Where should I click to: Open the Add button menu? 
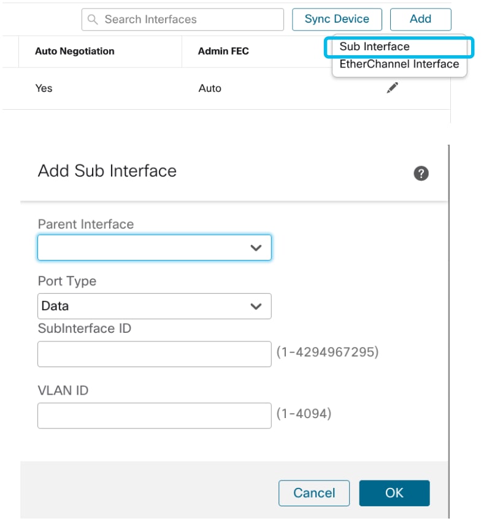coord(421,19)
